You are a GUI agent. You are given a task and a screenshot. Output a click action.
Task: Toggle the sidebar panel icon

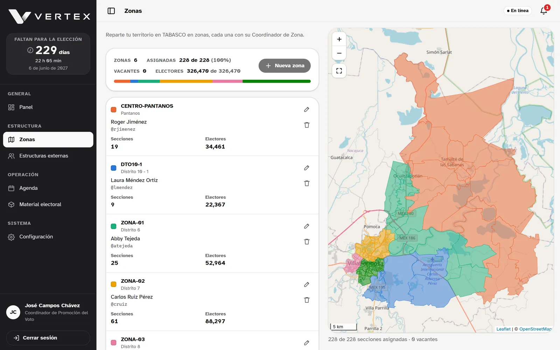click(x=111, y=11)
